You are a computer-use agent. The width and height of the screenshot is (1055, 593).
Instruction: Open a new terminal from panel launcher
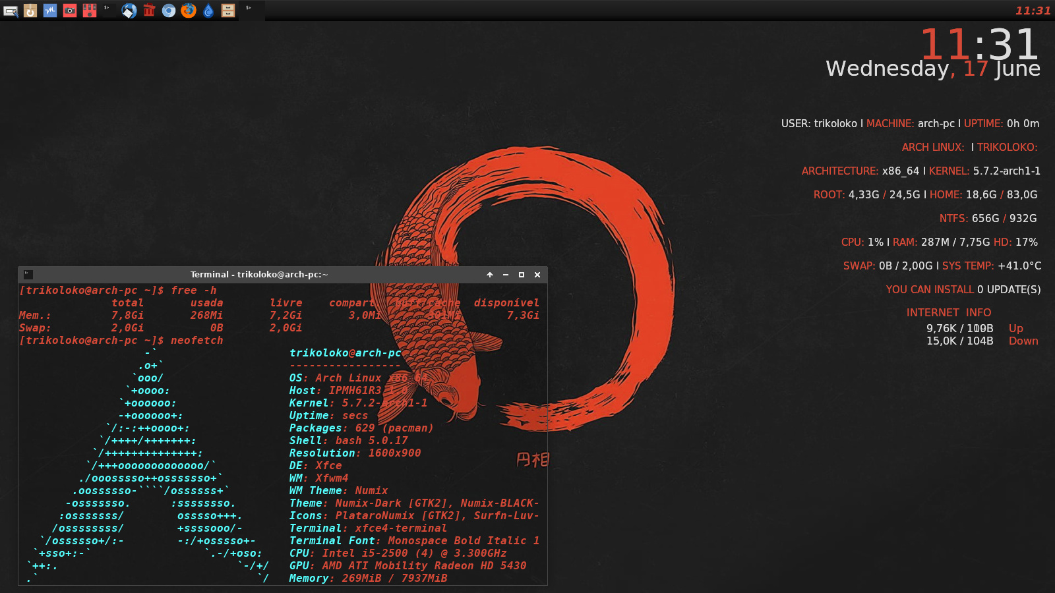108,11
